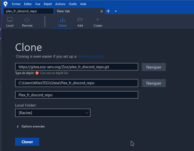The width and height of the screenshot is (194, 151).
Task: Add a new tab with plus icon
Action: tap(108, 11)
